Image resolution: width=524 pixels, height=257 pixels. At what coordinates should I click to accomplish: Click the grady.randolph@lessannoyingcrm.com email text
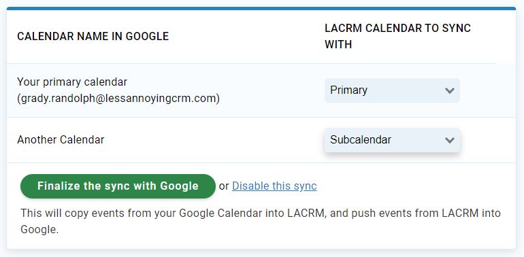tap(118, 99)
